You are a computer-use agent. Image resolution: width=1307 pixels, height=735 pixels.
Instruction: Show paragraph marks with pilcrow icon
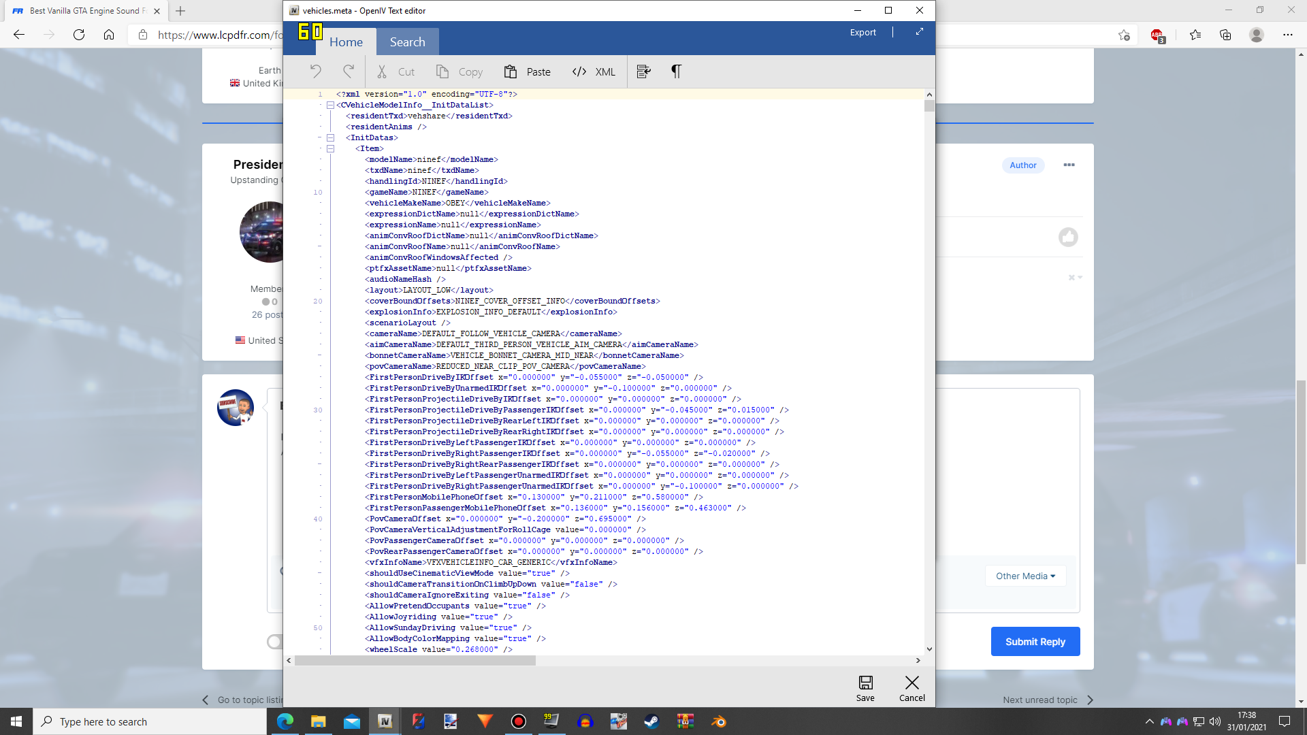(x=676, y=71)
